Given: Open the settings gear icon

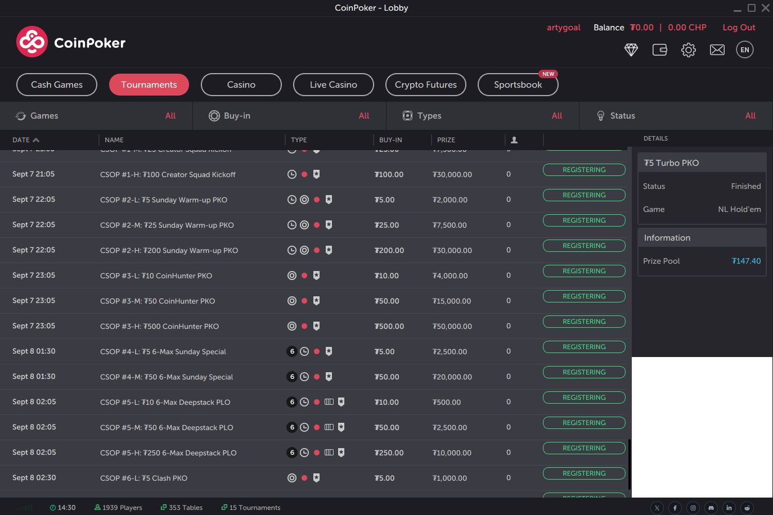Looking at the screenshot, I should [x=688, y=49].
